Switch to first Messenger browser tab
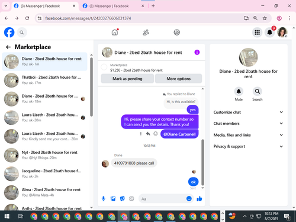Image resolution: width=296 pixels, height=222 pixels. 44,6
